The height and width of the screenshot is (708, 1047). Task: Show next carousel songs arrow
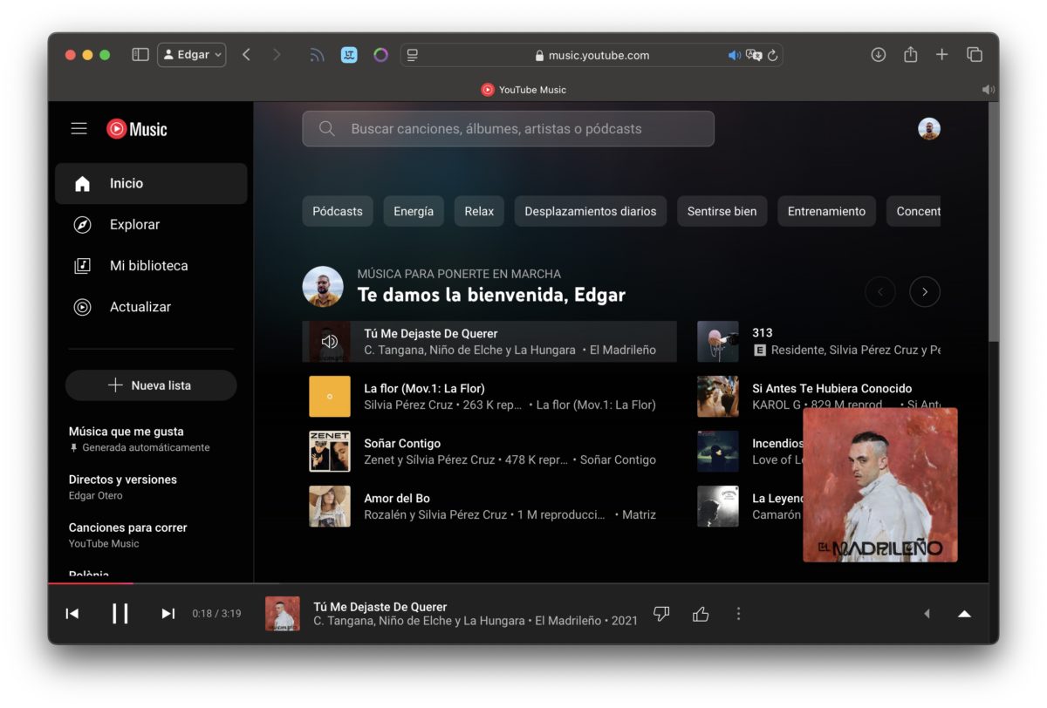click(x=925, y=292)
